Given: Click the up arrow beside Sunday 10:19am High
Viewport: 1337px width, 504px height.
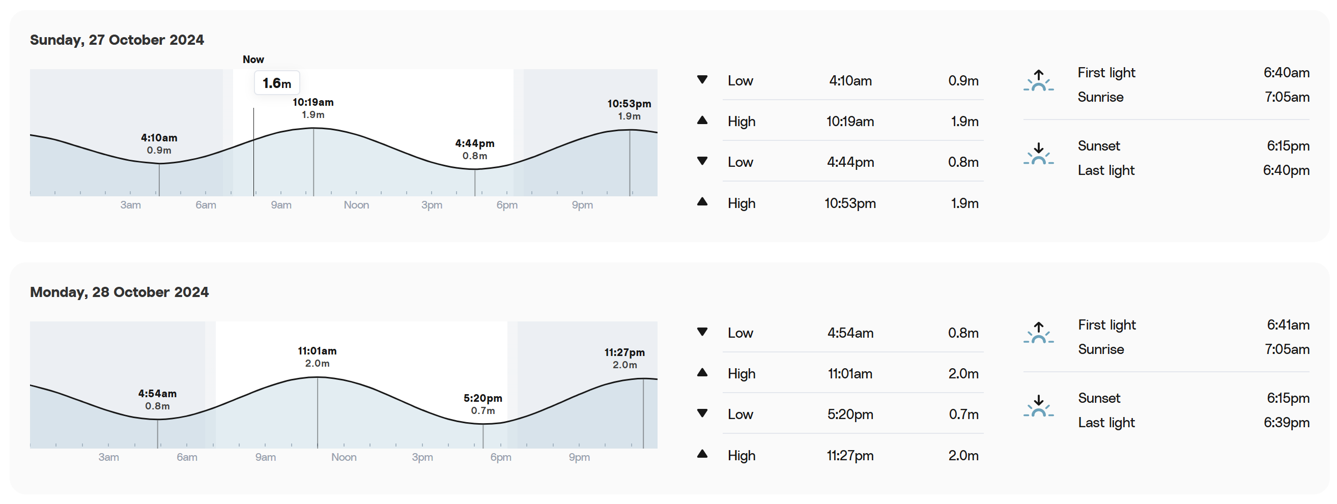Looking at the screenshot, I should tap(702, 121).
